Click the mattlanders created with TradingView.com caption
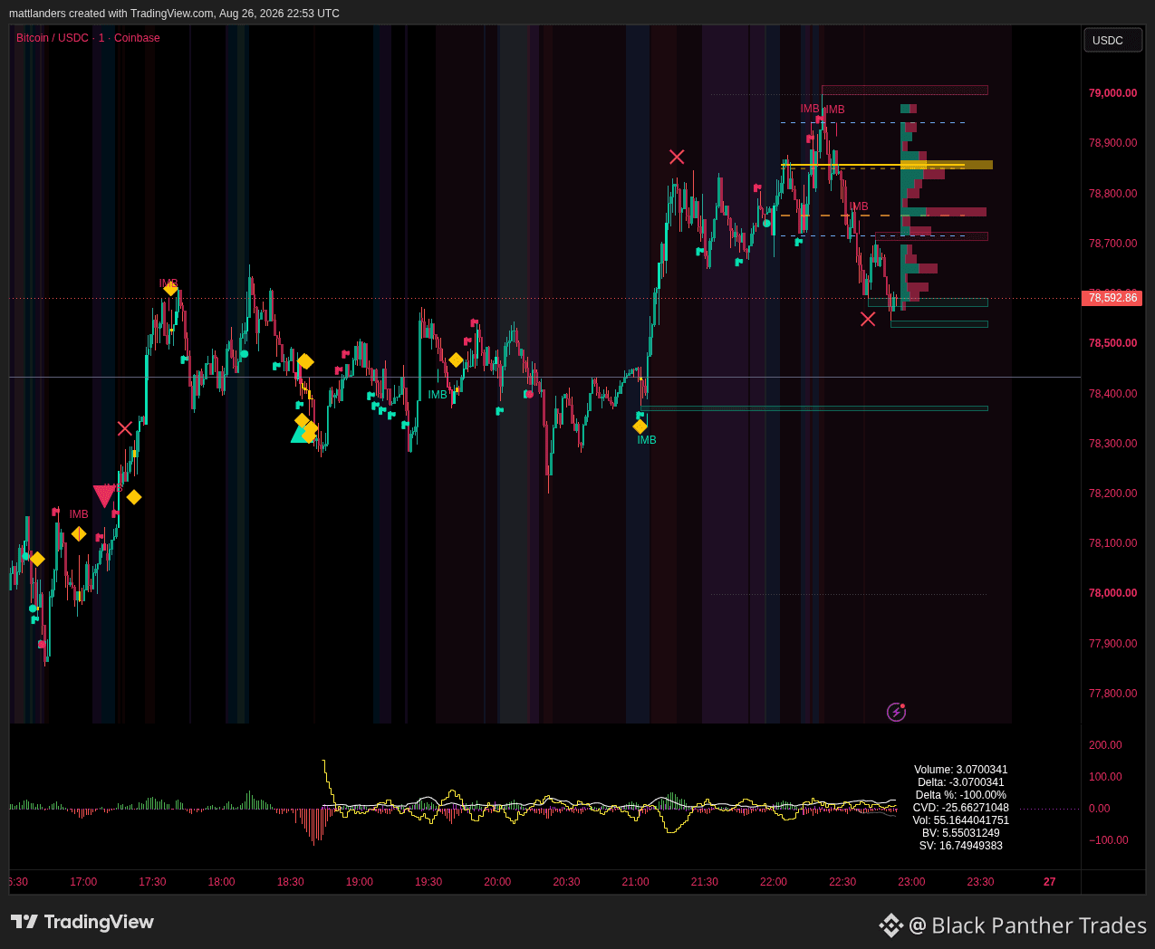The height and width of the screenshot is (949, 1155). tap(174, 14)
